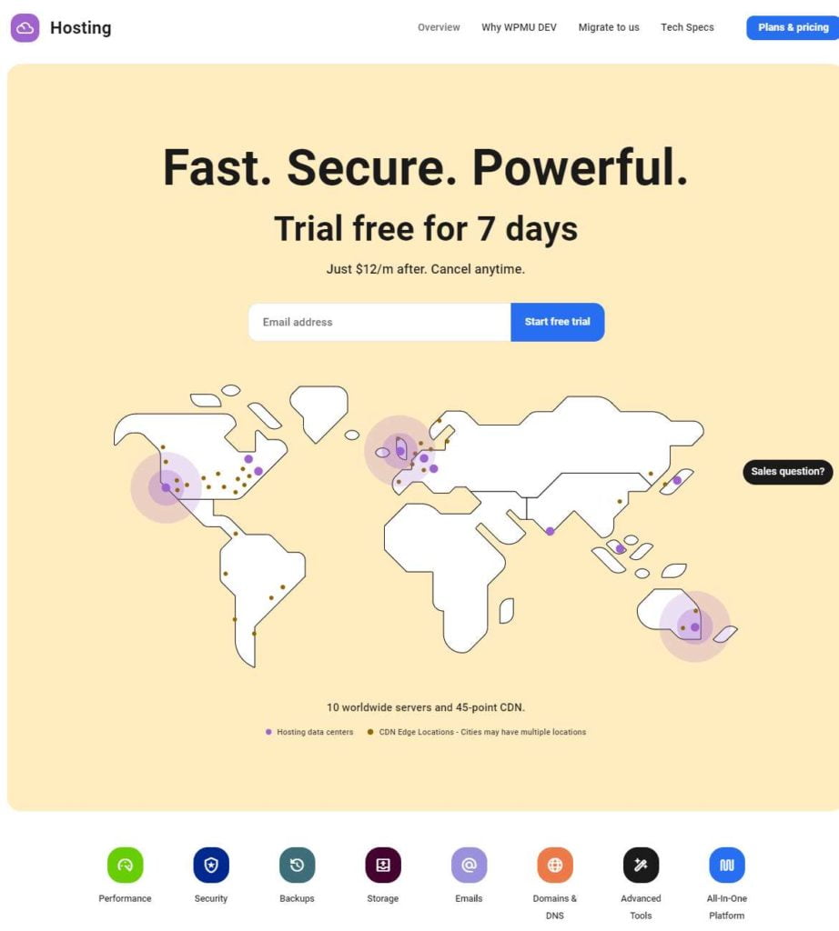Select the dark purple Storage icon
Image resolution: width=839 pixels, height=931 pixels.
click(383, 865)
